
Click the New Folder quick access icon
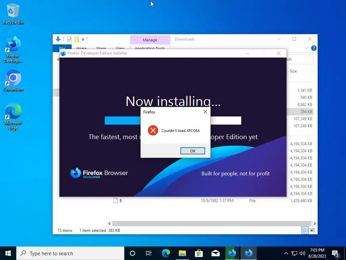77,39
